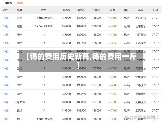Open 1#锡 link in 物贸现货 row

pos(6,77)
